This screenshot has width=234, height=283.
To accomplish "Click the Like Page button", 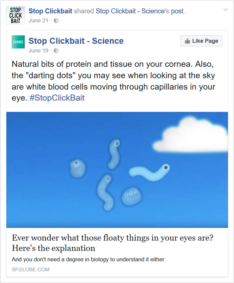I will pyautogui.click(x=201, y=41).
